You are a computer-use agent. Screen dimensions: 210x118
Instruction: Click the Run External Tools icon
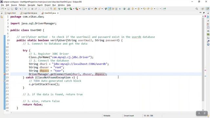tap(76, 9)
